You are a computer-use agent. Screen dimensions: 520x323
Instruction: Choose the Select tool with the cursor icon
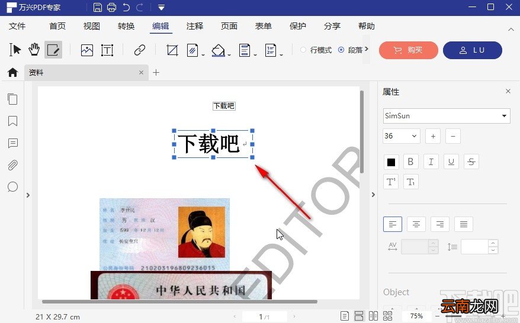[15, 50]
